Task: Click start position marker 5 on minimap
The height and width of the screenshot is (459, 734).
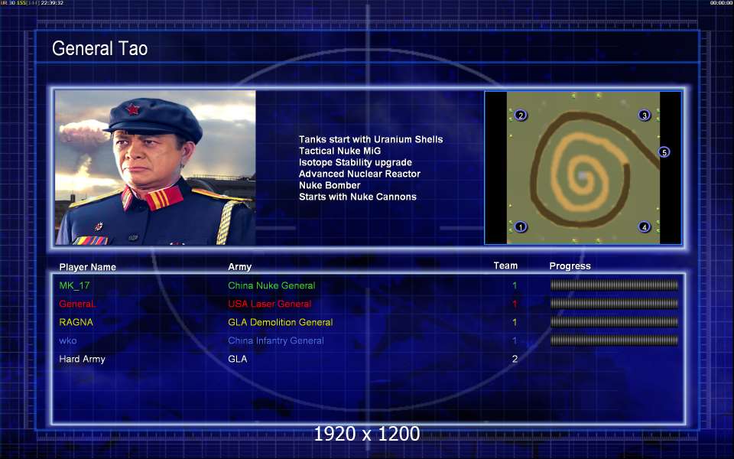Action: (x=664, y=152)
